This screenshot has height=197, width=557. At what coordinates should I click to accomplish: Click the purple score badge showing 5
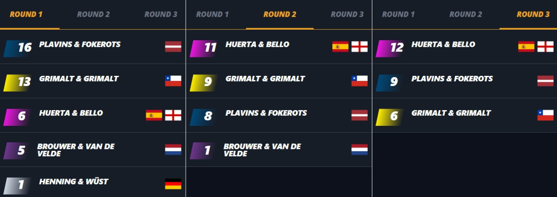click(x=18, y=150)
